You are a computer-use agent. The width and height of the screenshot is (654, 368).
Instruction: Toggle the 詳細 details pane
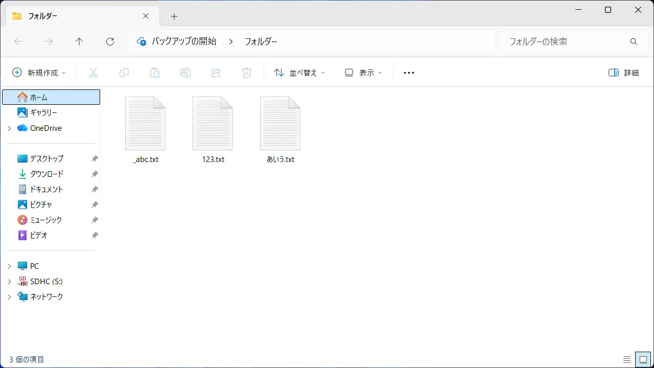pos(624,73)
